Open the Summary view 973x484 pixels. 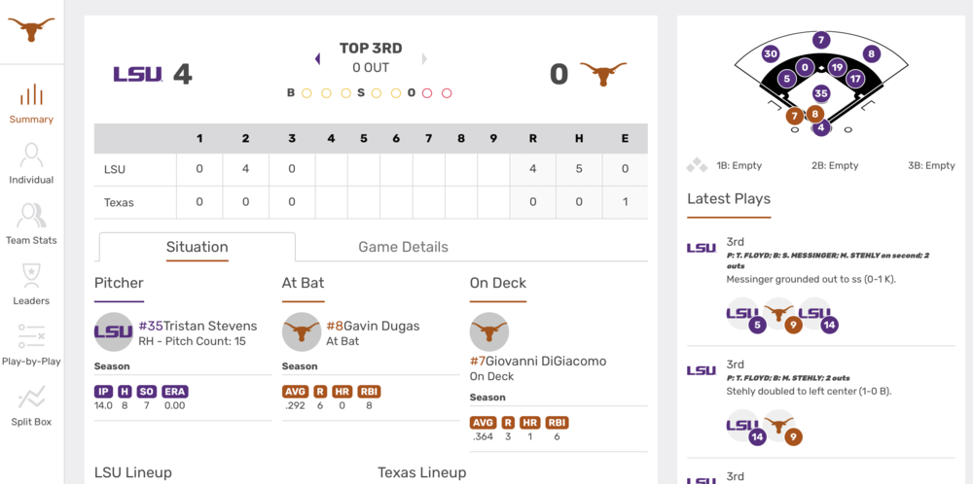pos(32,105)
